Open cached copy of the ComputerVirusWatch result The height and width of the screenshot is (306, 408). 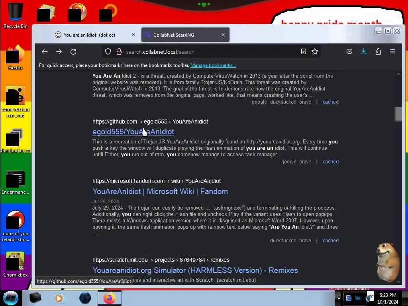[x=330, y=102]
